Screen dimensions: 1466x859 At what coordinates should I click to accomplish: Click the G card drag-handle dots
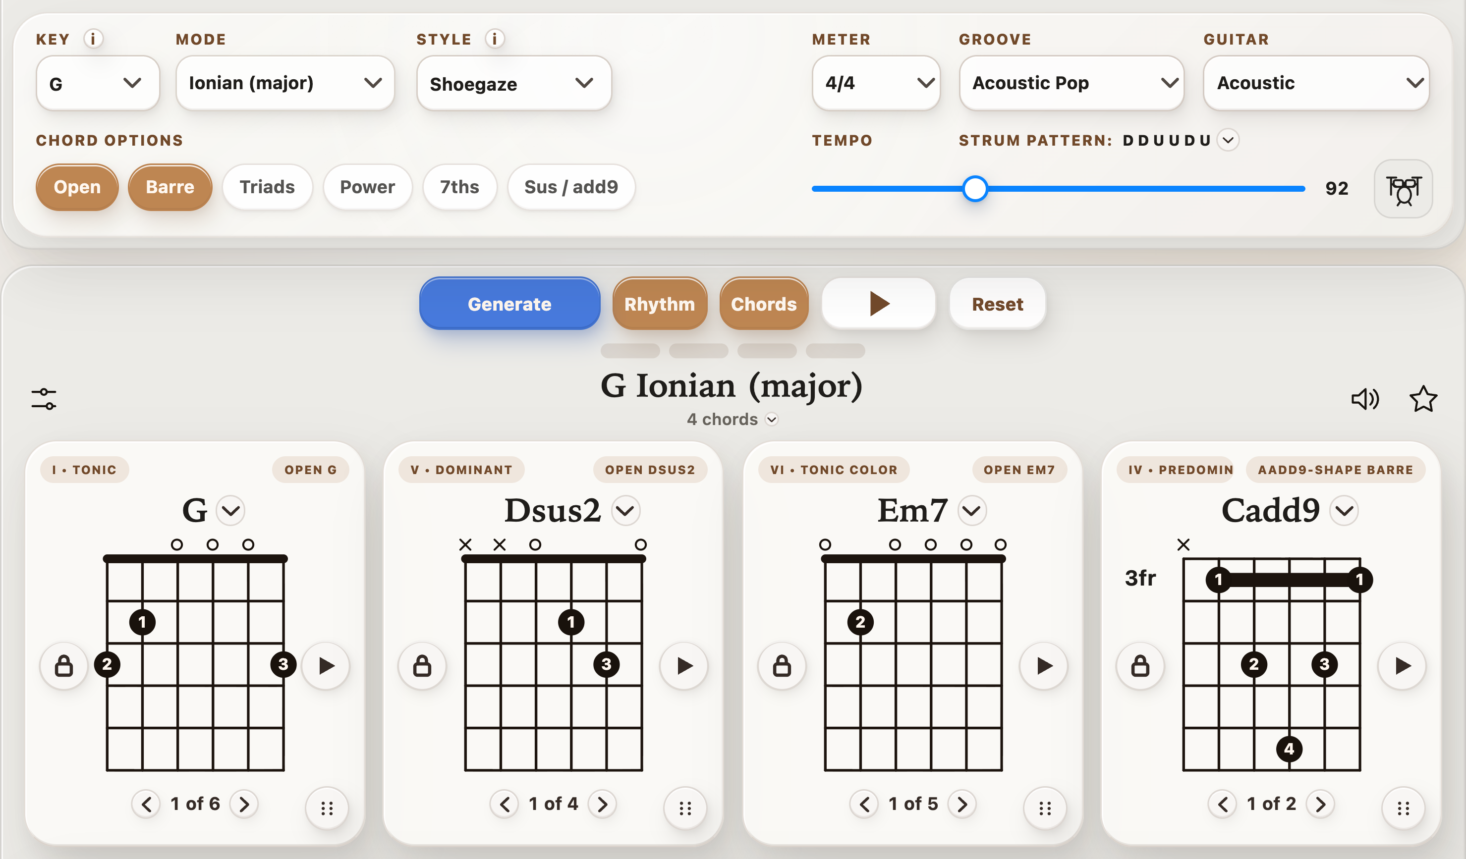327,808
